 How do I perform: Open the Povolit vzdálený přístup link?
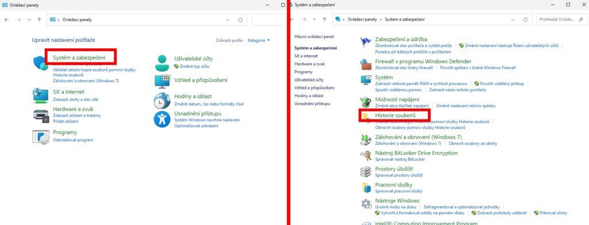(x=502, y=84)
